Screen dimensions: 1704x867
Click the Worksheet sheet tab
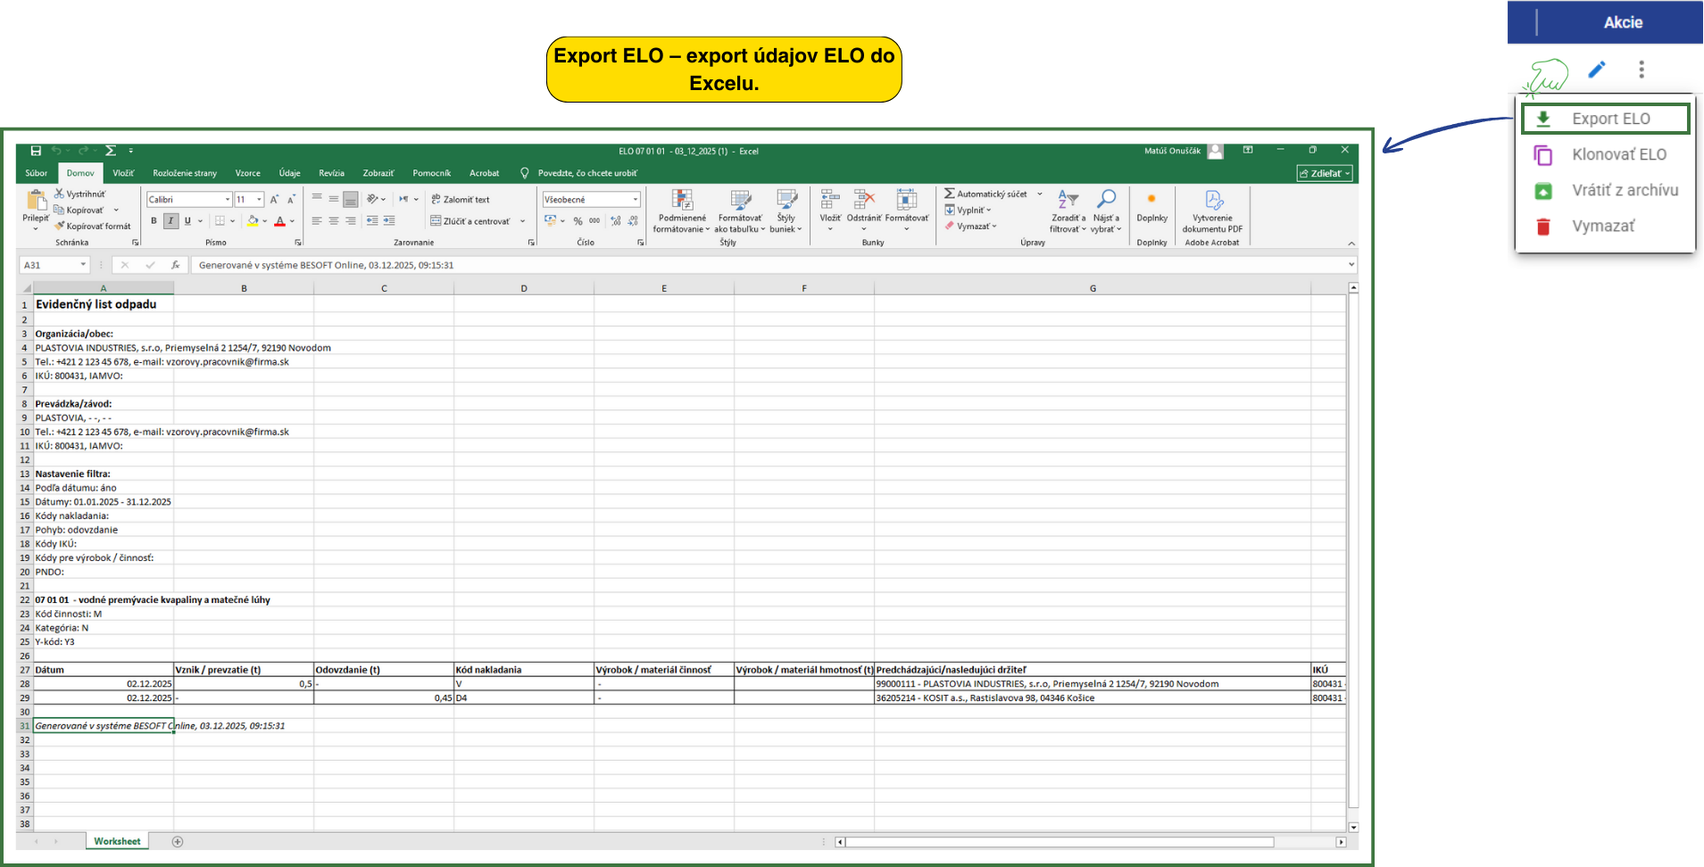click(x=117, y=841)
